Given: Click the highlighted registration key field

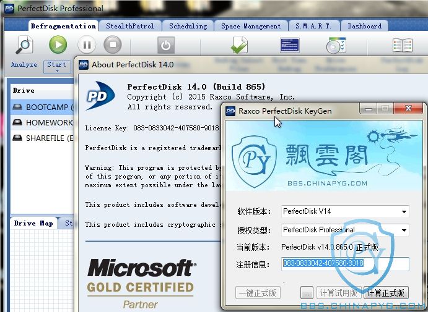Looking at the screenshot, I should click(345, 264).
